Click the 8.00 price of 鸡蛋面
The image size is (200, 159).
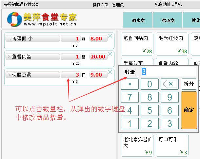[98, 39]
